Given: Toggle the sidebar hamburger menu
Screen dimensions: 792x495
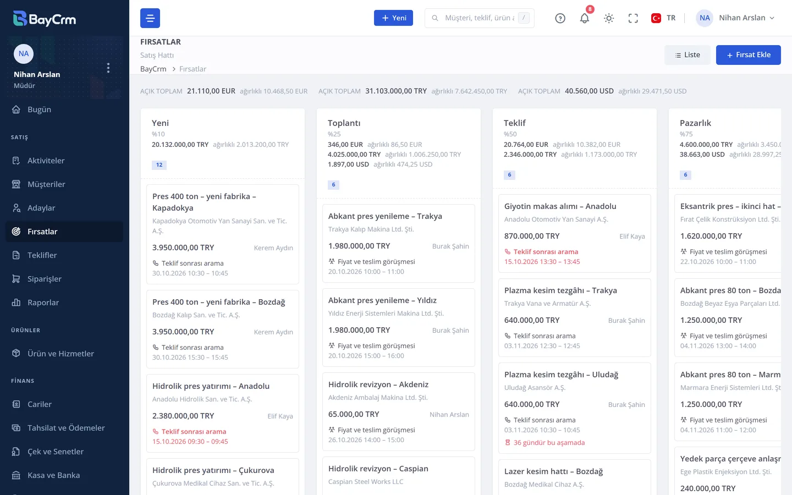Looking at the screenshot, I should (150, 18).
